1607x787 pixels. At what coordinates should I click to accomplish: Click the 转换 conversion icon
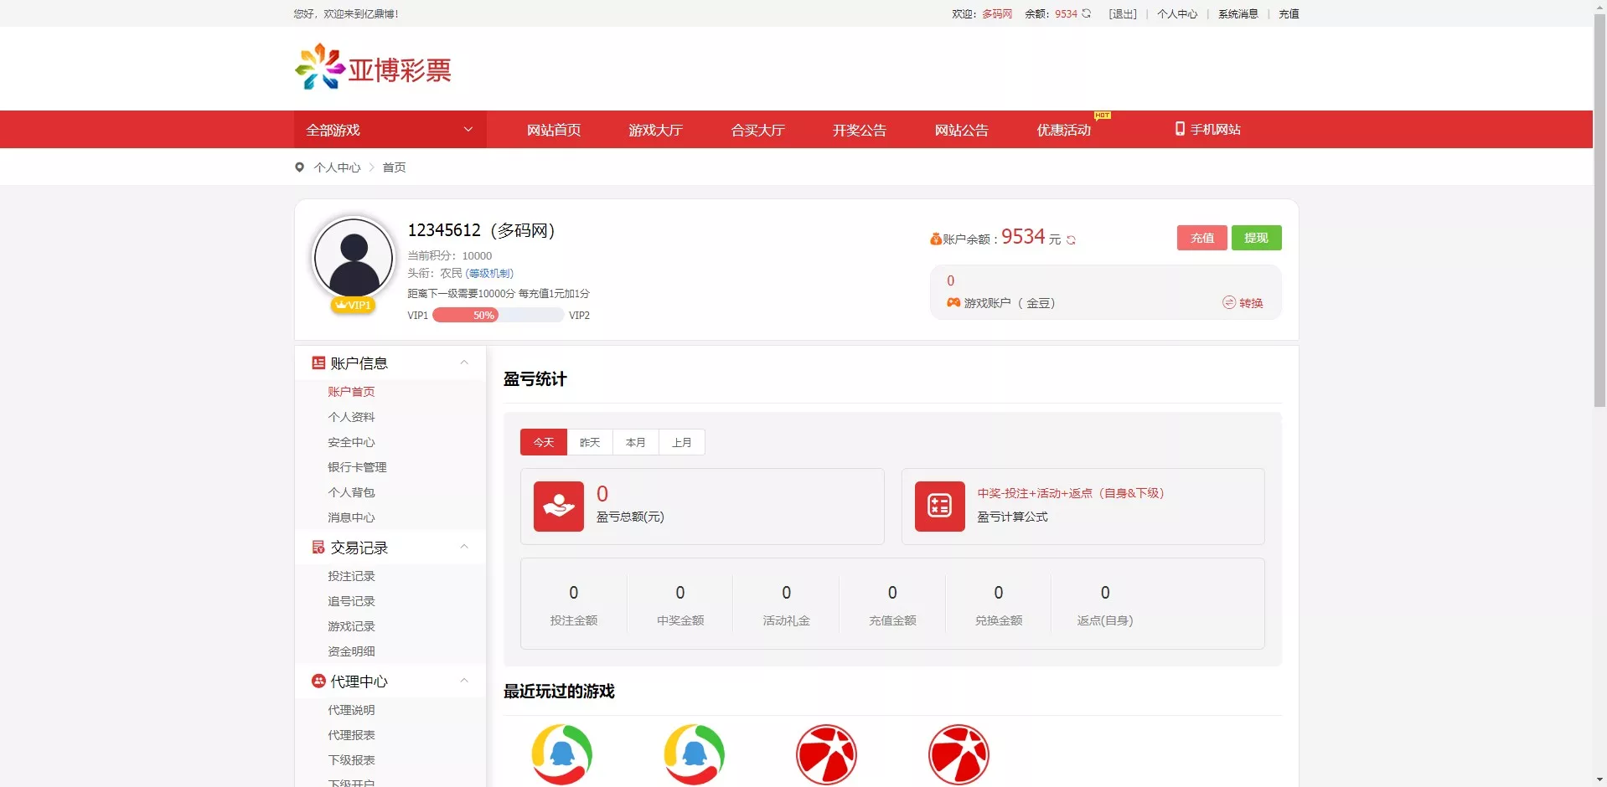(1228, 303)
